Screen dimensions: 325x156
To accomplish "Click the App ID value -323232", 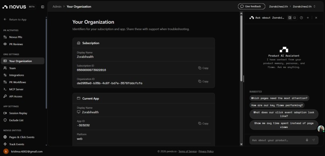I will tap(83, 125).
